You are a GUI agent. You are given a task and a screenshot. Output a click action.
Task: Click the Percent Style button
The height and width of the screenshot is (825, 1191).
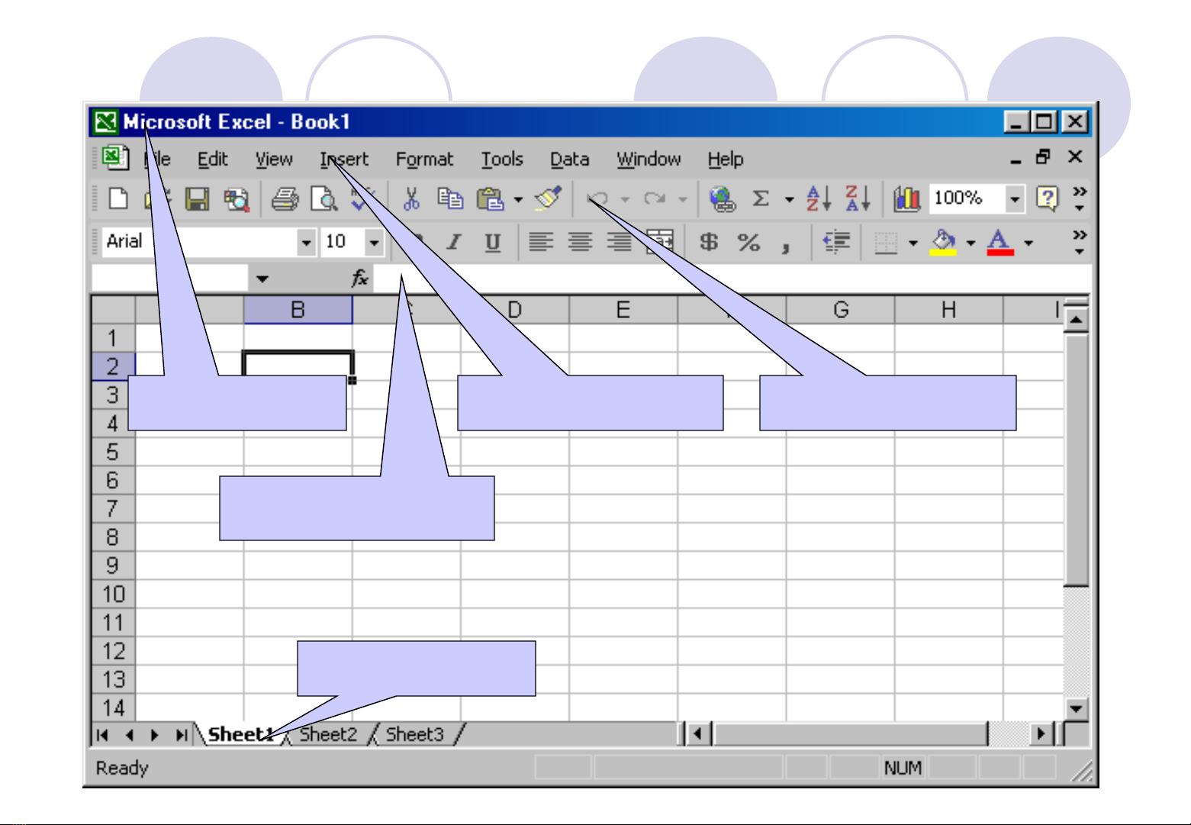point(748,243)
